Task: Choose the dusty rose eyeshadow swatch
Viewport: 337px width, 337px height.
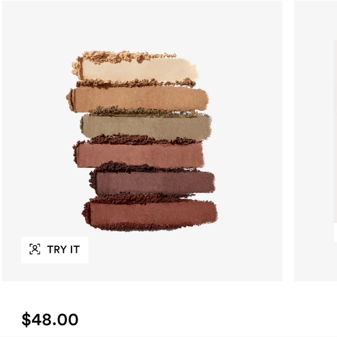Action: pyautogui.click(x=140, y=155)
